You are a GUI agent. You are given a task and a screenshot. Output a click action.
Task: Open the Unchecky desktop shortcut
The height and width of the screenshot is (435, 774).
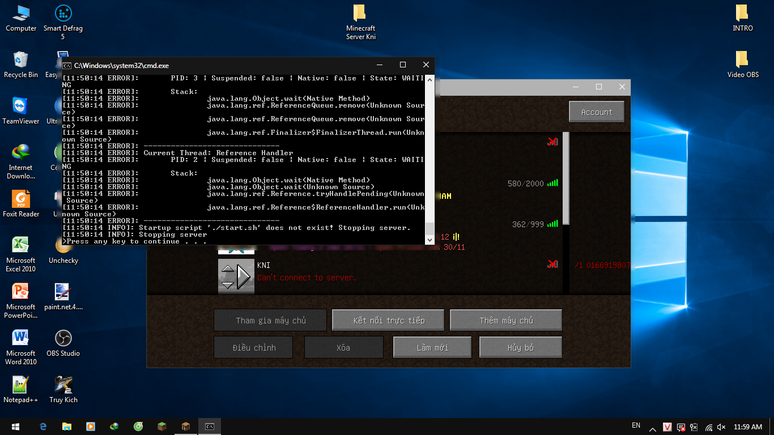pyautogui.click(x=63, y=250)
